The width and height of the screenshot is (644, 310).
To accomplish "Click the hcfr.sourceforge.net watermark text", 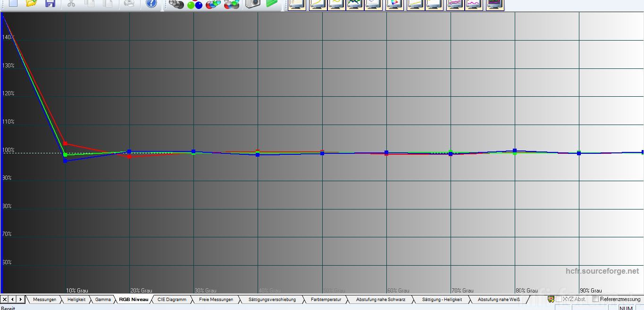I will pos(602,271).
